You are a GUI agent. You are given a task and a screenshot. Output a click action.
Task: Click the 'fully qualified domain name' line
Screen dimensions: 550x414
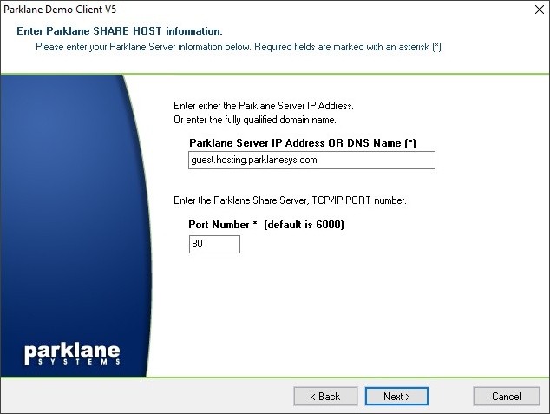tap(255, 119)
